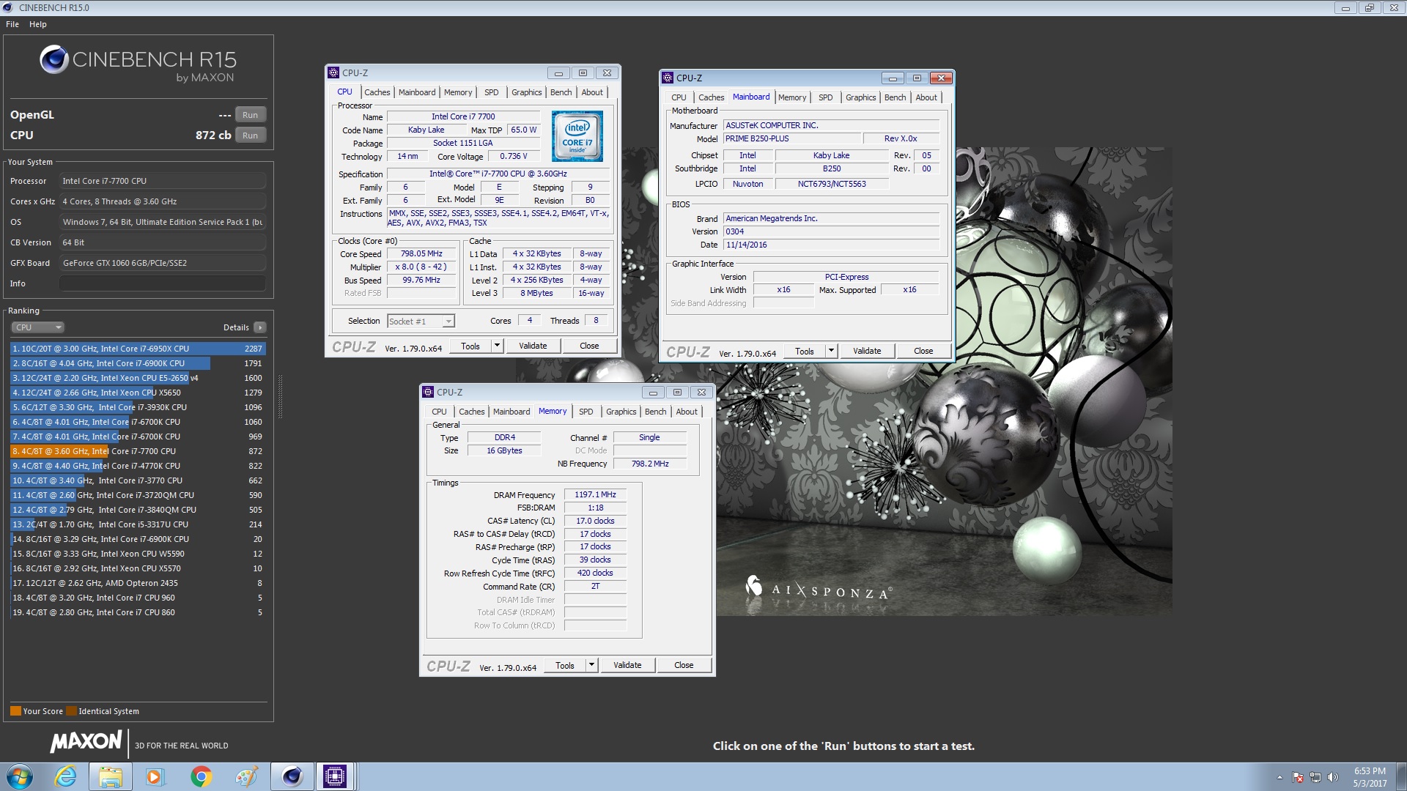Expand Tools dropdown arrow in Memory window

point(591,665)
